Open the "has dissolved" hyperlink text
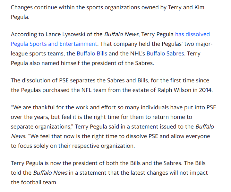This screenshot has height=192, width=231. coord(192,34)
